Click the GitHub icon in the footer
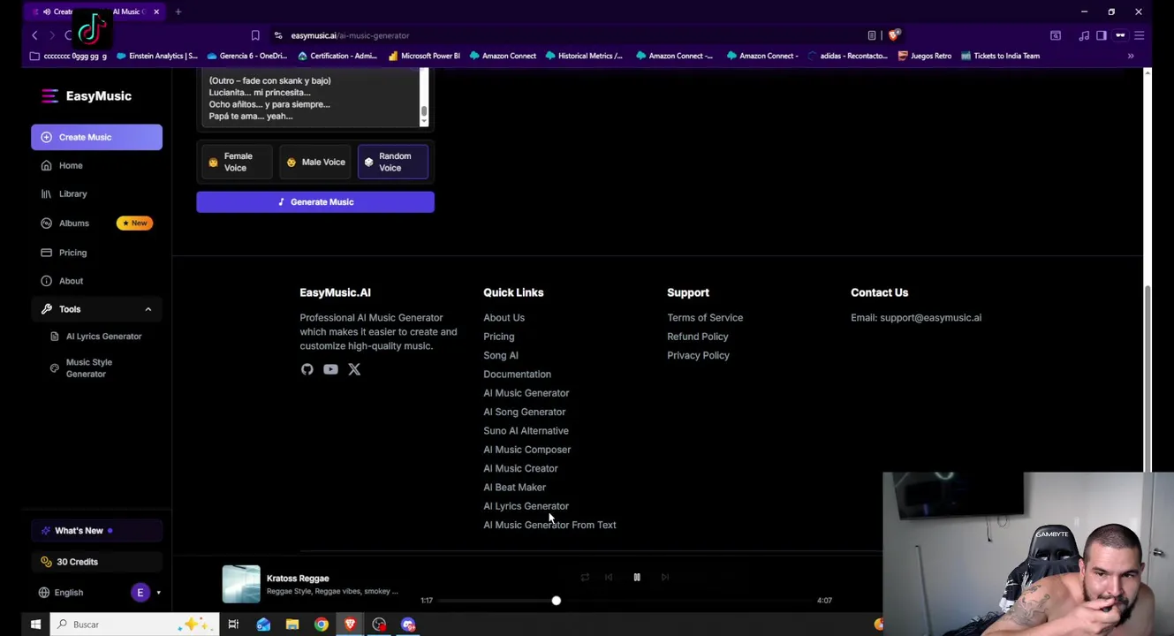This screenshot has width=1174, height=636. pos(307,369)
